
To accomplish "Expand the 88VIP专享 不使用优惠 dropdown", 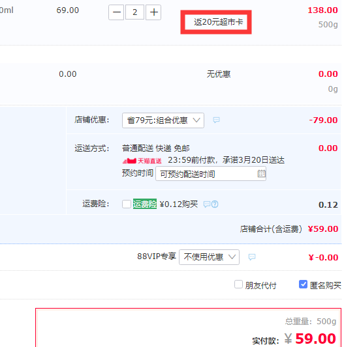I will coord(209,257).
